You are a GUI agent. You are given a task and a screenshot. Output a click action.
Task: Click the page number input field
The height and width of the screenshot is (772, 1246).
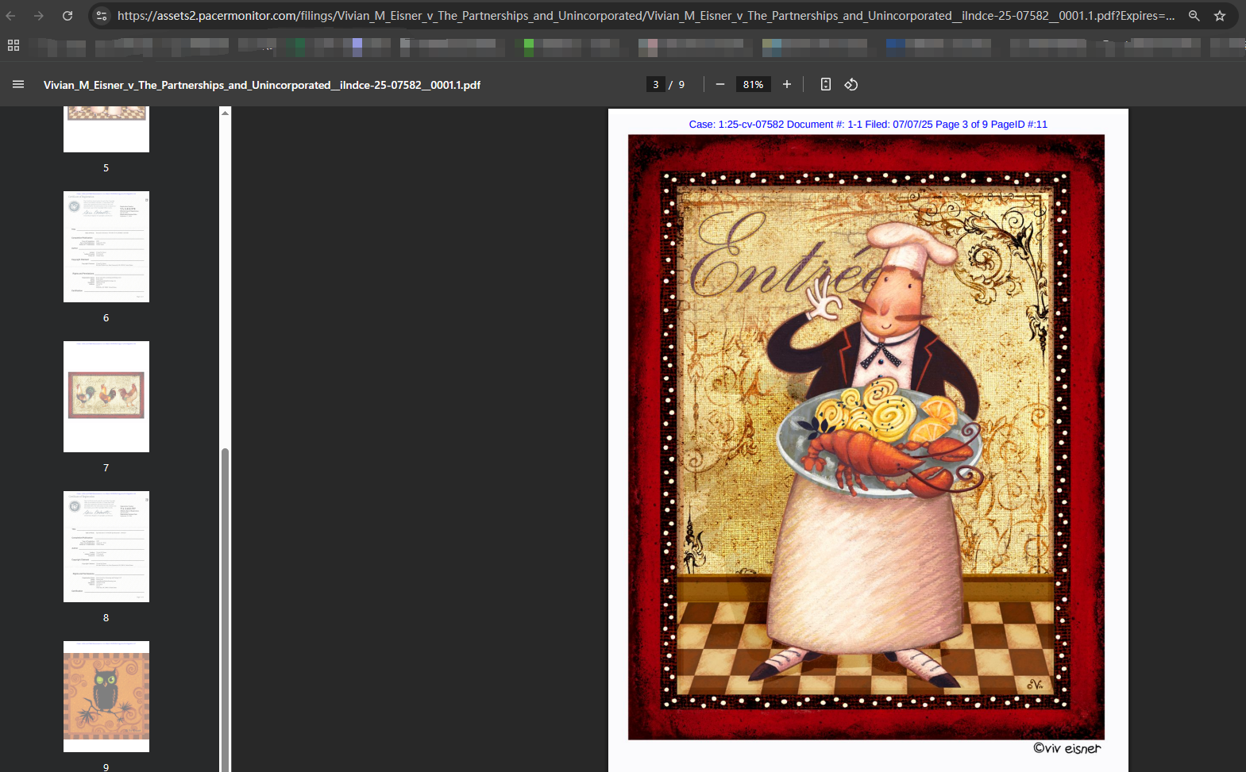tap(655, 84)
